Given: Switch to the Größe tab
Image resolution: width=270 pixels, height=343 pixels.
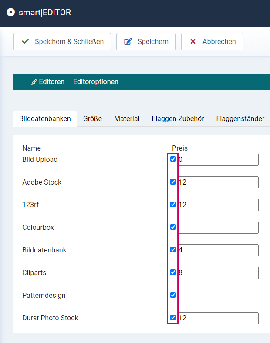Looking at the screenshot, I should point(92,118).
